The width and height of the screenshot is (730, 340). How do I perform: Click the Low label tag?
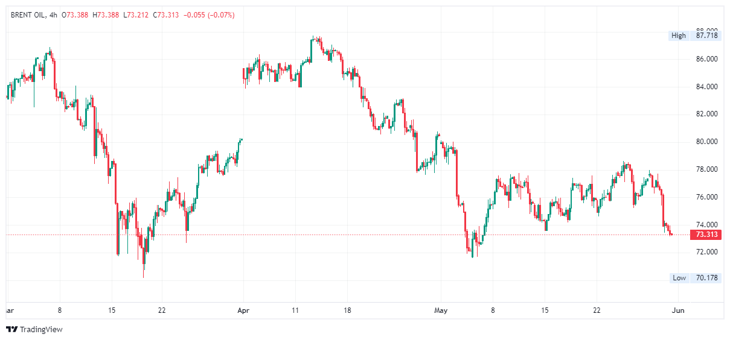[x=679, y=278]
